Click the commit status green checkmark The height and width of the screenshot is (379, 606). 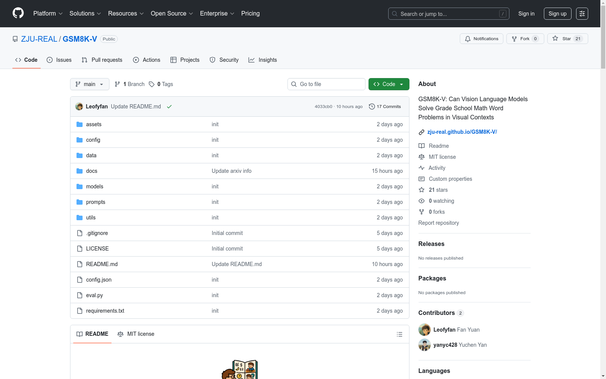[x=169, y=106]
